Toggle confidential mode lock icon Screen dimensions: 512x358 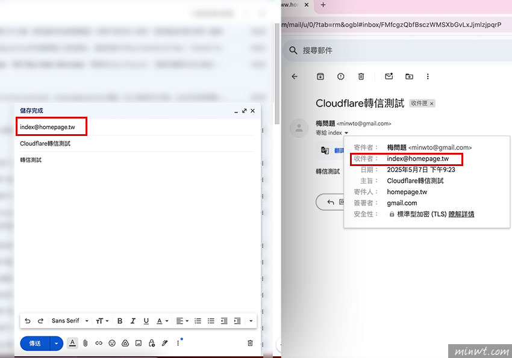point(152,343)
